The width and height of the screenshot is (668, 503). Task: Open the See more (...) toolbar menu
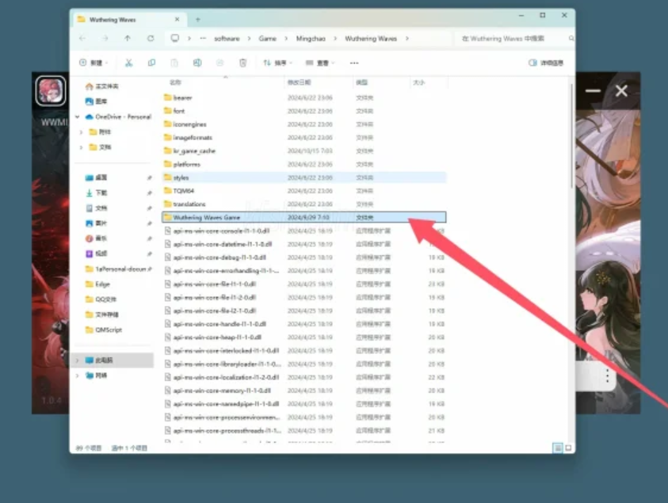tap(353, 63)
